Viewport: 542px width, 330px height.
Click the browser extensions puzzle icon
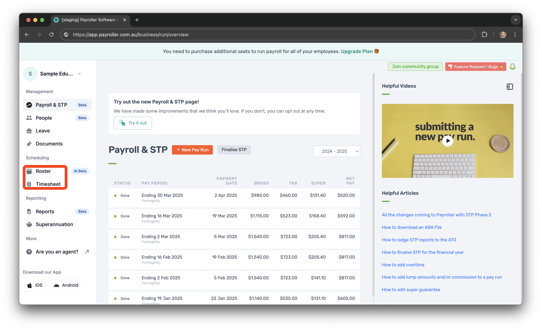(x=484, y=34)
